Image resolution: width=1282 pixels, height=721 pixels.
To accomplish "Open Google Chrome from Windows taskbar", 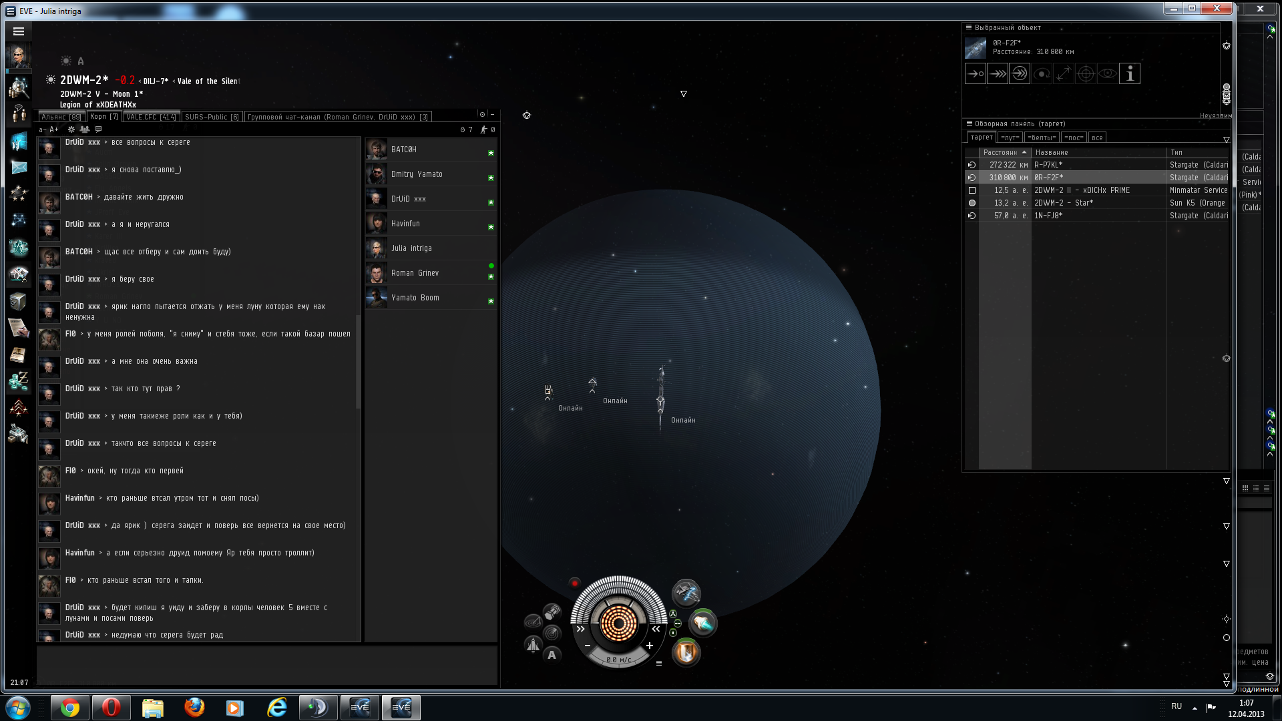I will [69, 708].
